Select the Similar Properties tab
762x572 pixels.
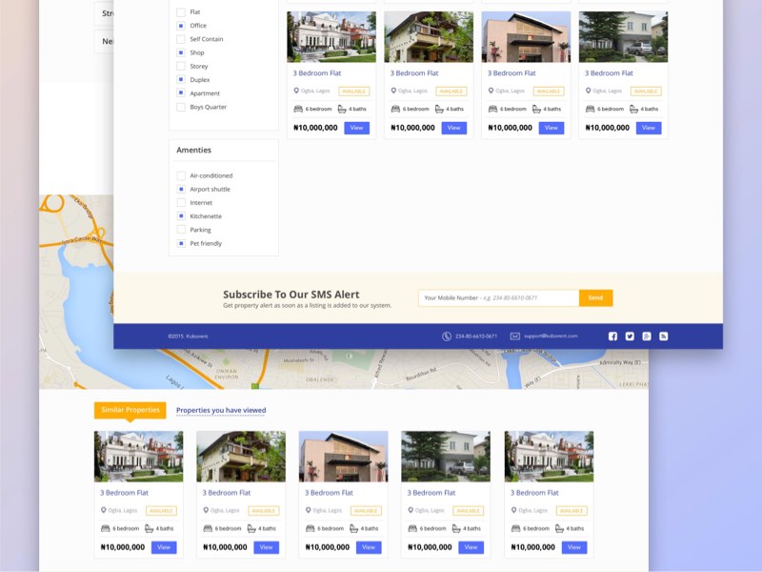[130, 410]
